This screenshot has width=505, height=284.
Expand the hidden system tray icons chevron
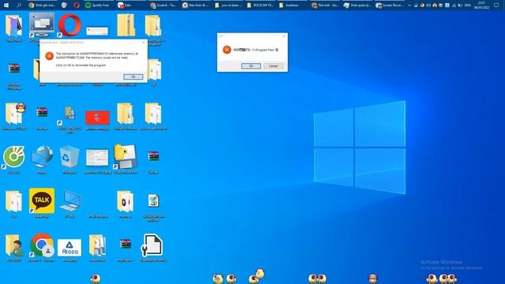click(x=410, y=6)
